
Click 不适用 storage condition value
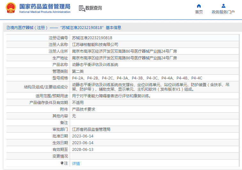click(x=78, y=103)
